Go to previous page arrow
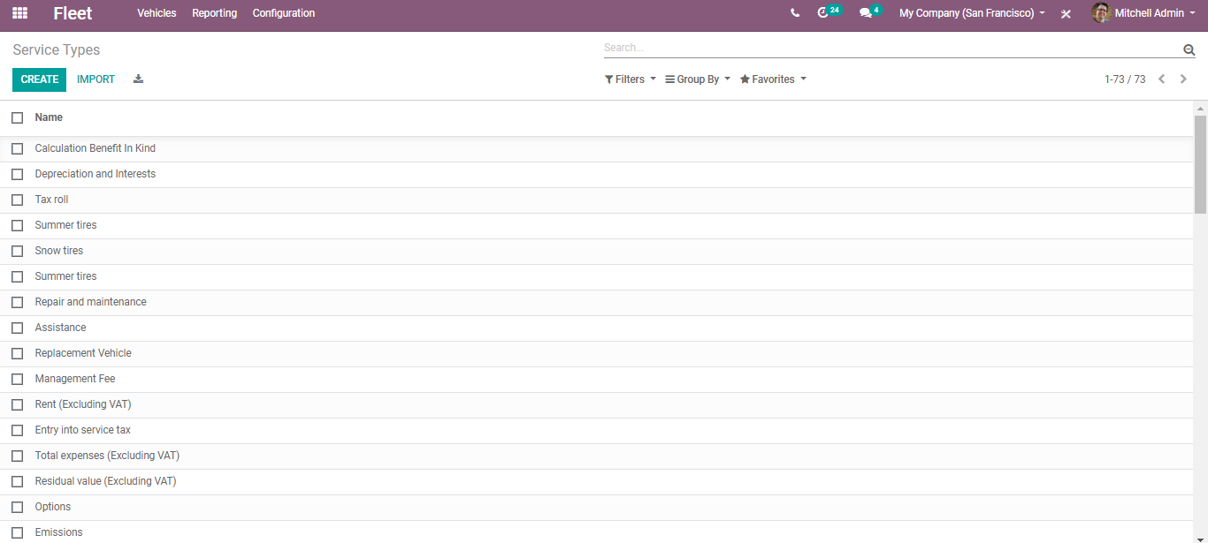 tap(1162, 79)
